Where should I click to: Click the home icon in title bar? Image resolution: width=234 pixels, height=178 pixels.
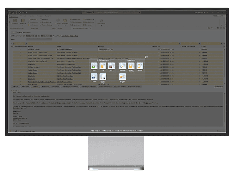[13, 13]
